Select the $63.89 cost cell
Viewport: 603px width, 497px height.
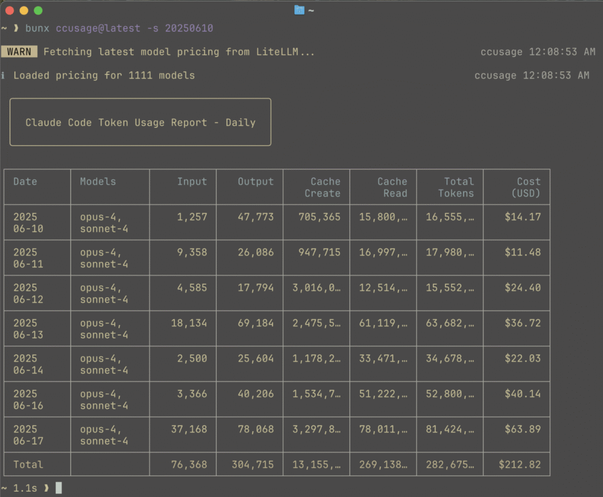pos(522,429)
